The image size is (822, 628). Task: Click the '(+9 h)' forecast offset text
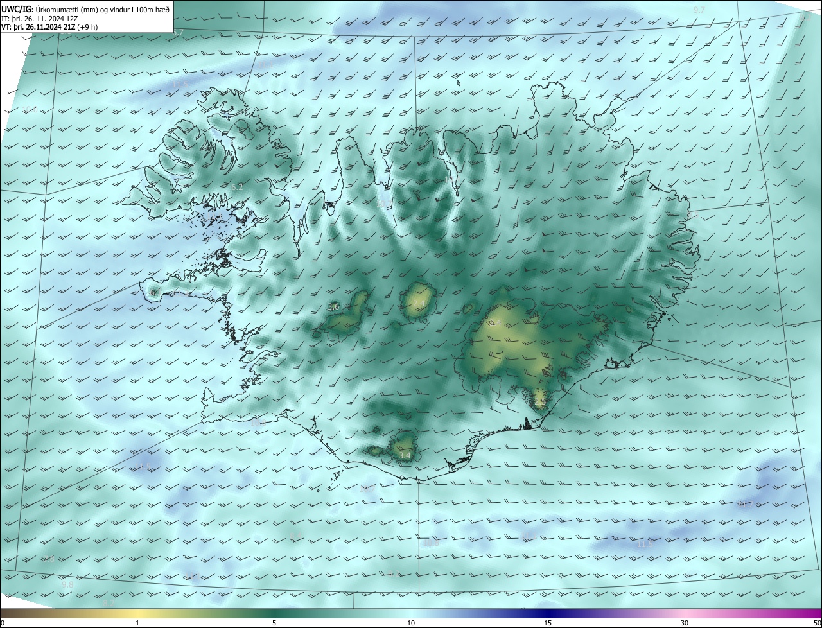point(89,28)
